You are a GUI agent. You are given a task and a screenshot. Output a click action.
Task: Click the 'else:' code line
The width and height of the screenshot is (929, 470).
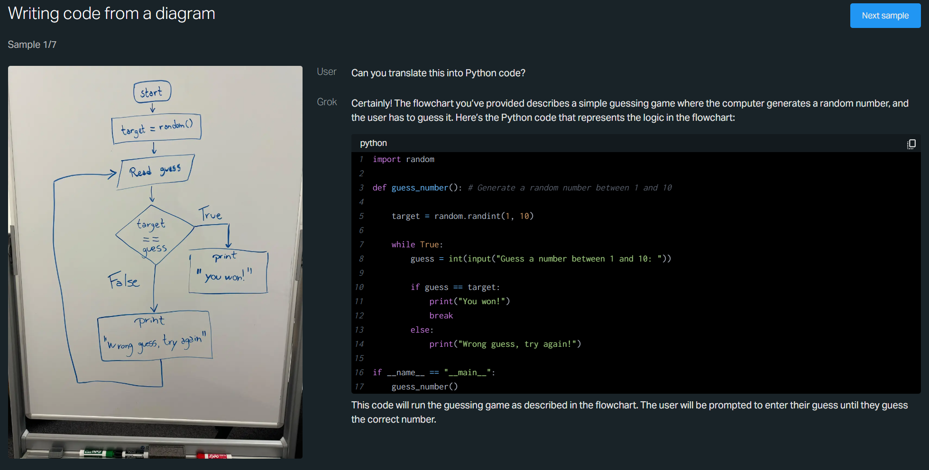pos(422,330)
